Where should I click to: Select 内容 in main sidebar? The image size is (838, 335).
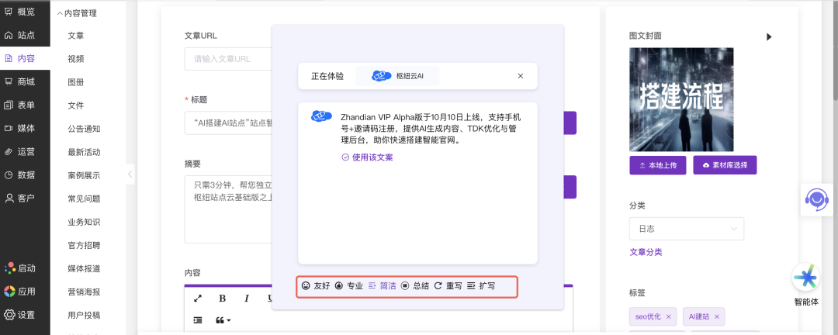pos(25,59)
